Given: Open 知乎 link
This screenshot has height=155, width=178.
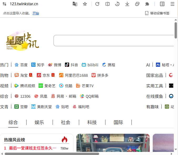Looking at the screenshot, I should (x=38, y=65).
